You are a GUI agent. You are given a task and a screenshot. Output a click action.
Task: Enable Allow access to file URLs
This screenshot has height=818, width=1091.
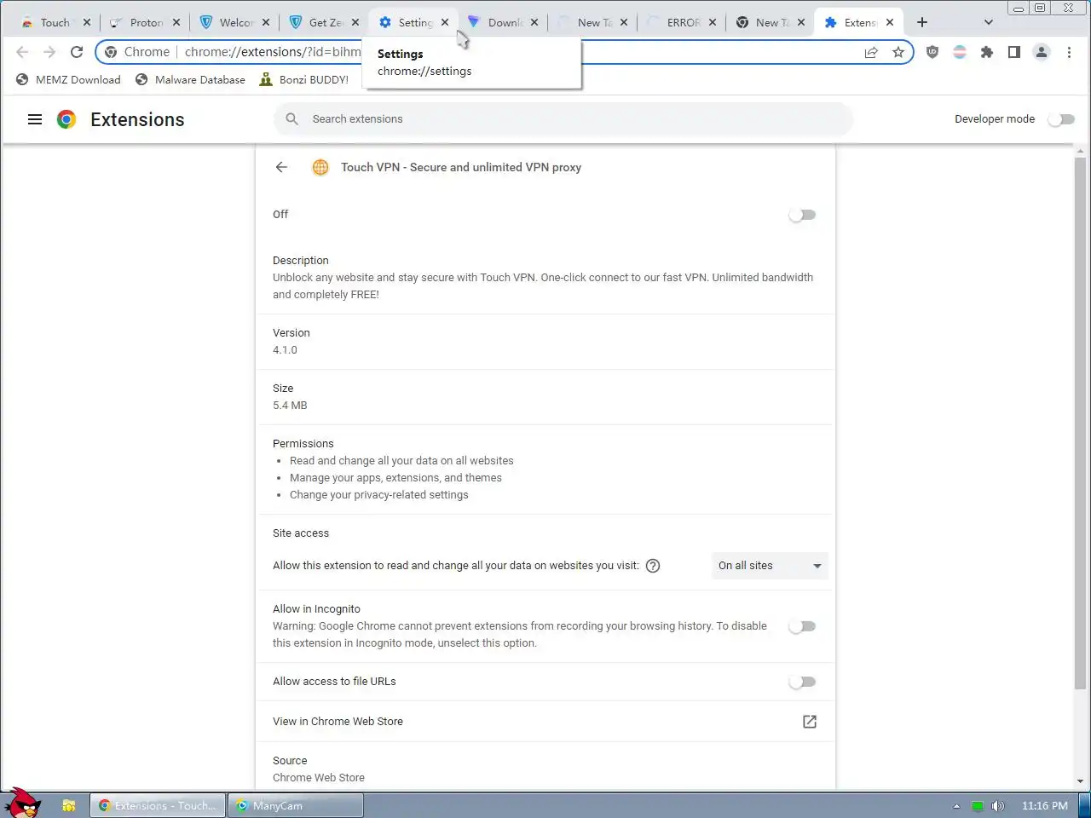[802, 682]
